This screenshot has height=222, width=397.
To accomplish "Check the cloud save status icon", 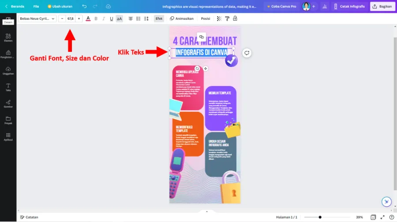I will [108, 6].
